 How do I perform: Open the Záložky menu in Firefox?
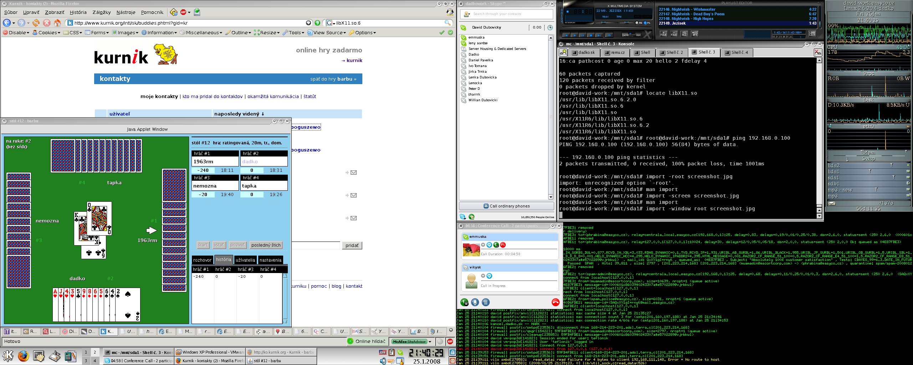pyautogui.click(x=101, y=12)
